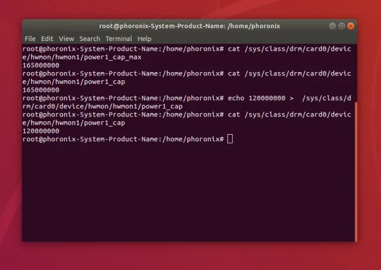Open the File menu

click(x=30, y=39)
